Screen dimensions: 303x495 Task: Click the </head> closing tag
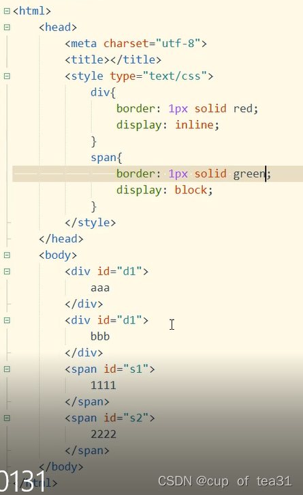pyautogui.click(x=61, y=239)
